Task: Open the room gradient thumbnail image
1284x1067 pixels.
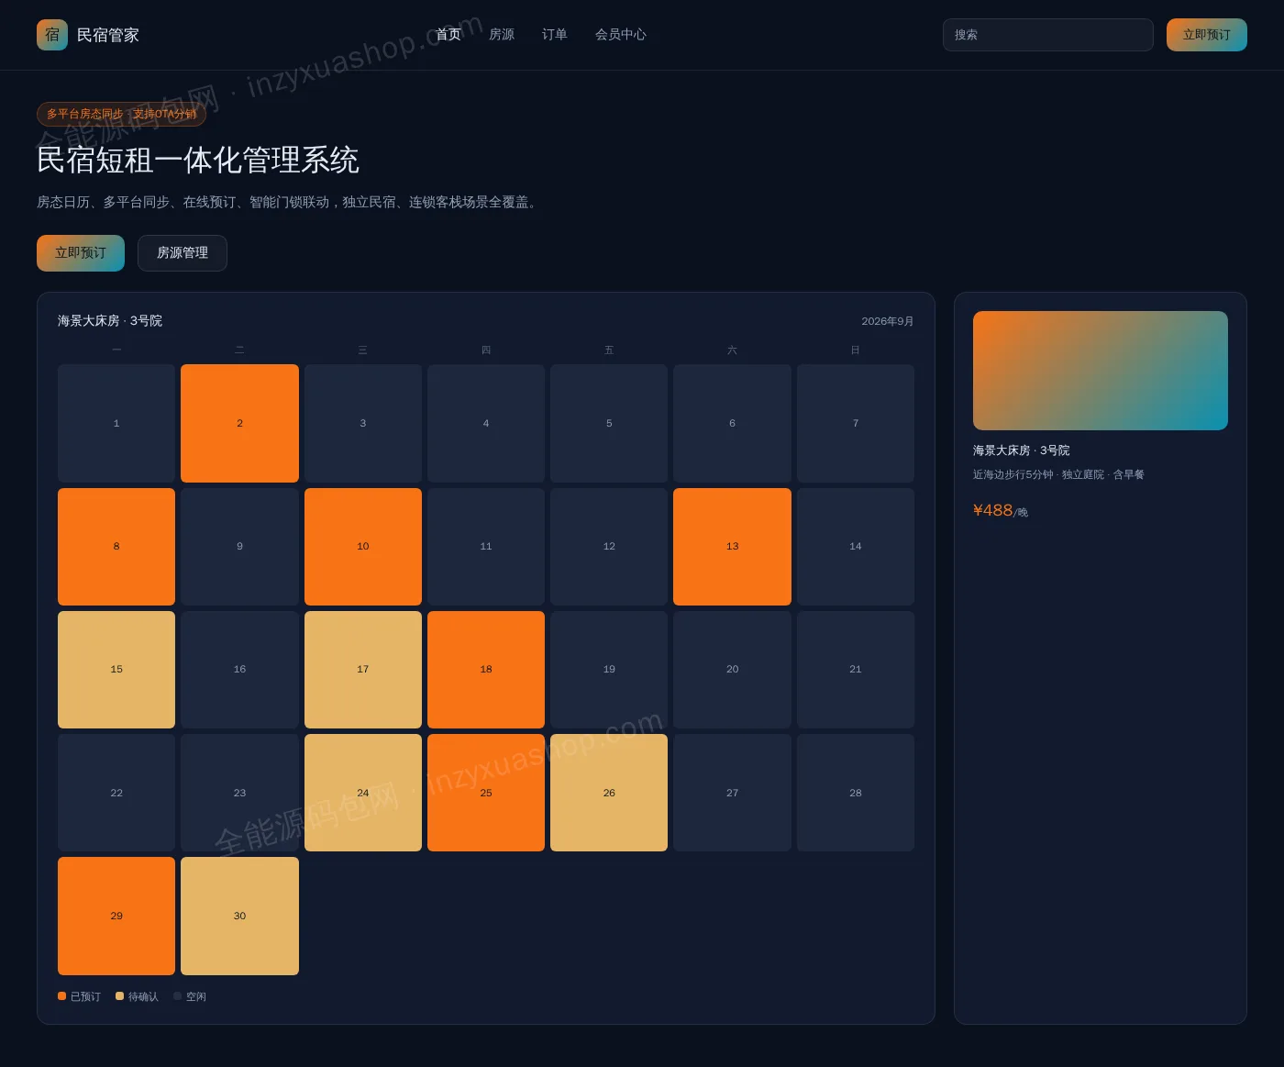Action: click(1101, 371)
